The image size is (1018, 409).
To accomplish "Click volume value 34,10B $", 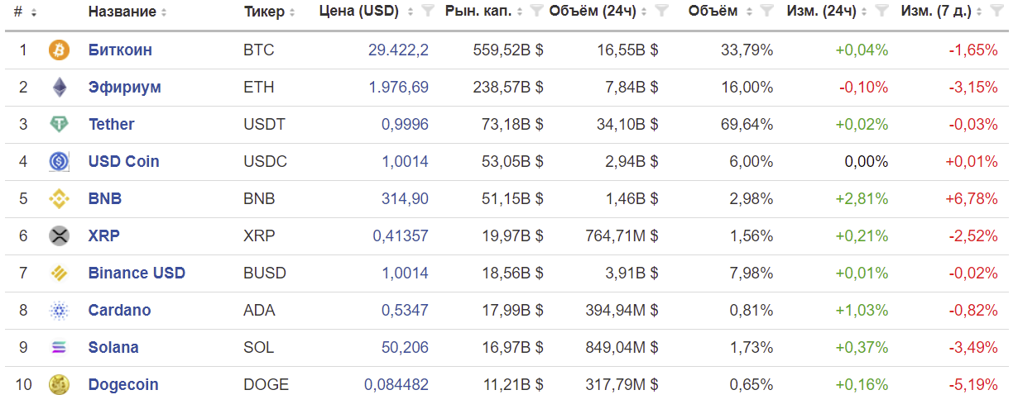I will click(x=627, y=125).
